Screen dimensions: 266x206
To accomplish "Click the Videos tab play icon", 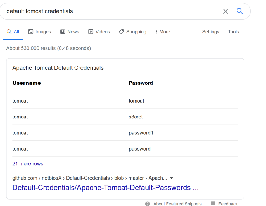I will pos(91,32).
